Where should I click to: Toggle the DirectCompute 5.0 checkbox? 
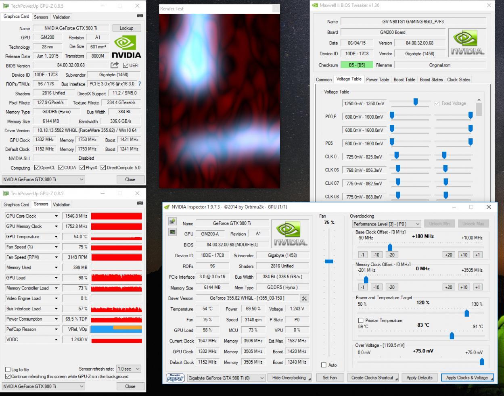[x=103, y=168]
